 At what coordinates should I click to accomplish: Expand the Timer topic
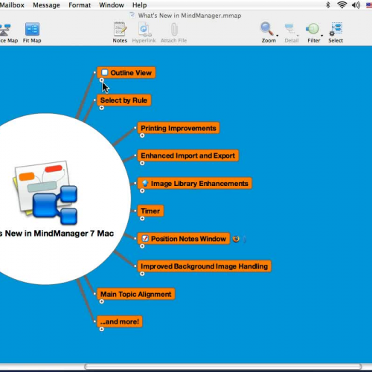[142, 218]
